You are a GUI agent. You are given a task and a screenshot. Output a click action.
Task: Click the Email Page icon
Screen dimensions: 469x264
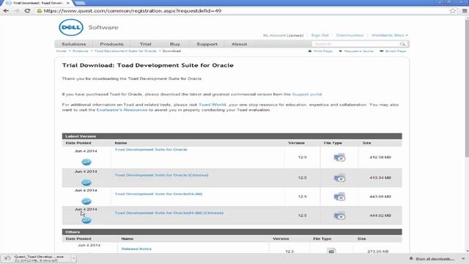[381, 51]
